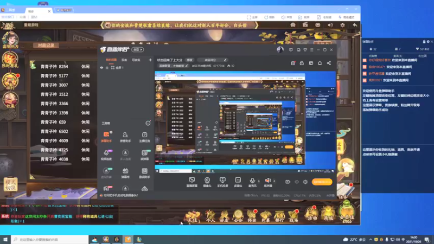Click the gift box icon above the preview
Image resolution: width=434 pixels, height=244 pixels.
[293, 63]
